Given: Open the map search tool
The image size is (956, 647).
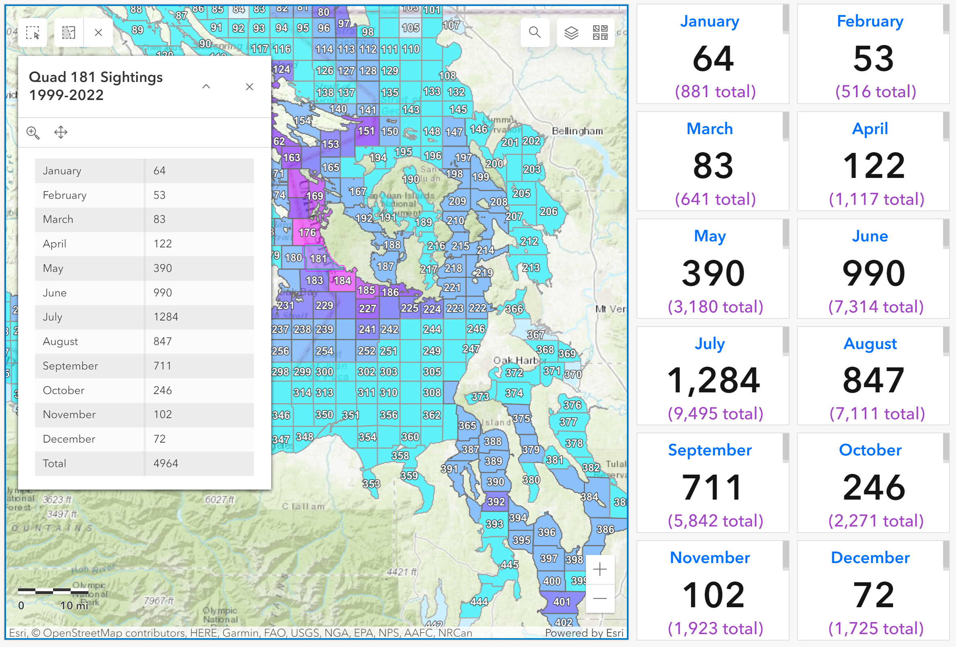Looking at the screenshot, I should [534, 33].
